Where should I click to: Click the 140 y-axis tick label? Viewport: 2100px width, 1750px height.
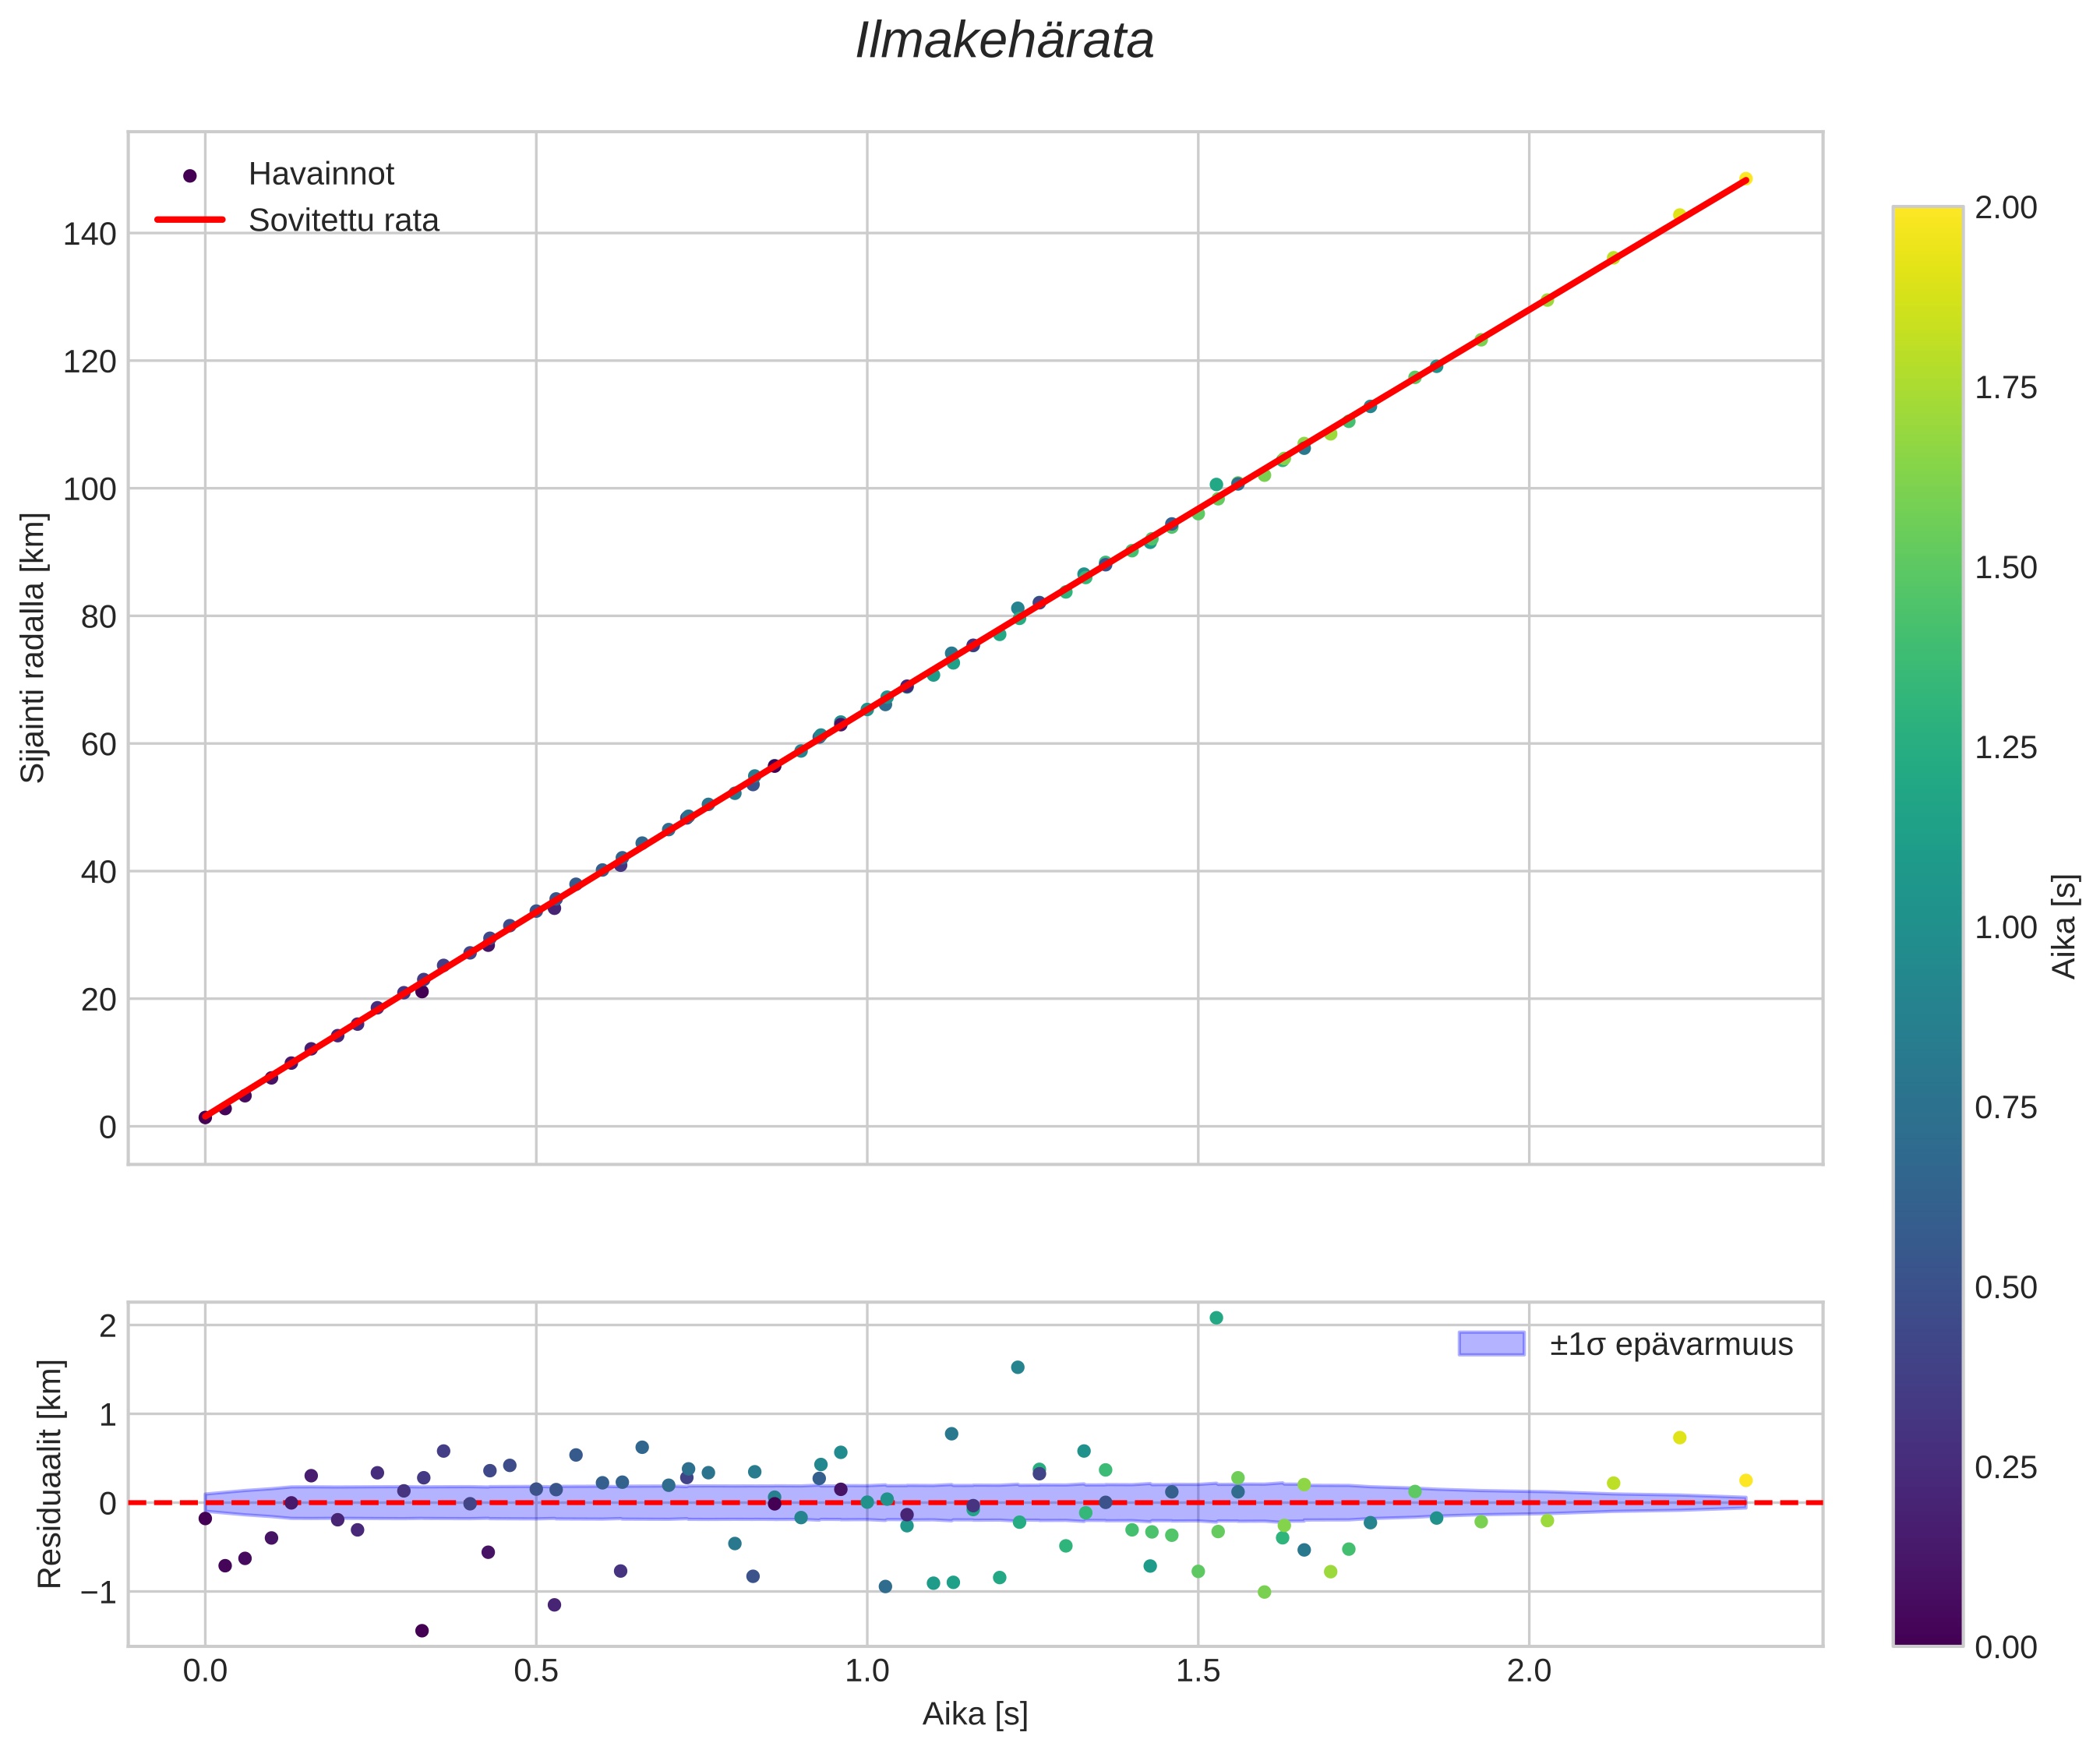click(x=90, y=234)
